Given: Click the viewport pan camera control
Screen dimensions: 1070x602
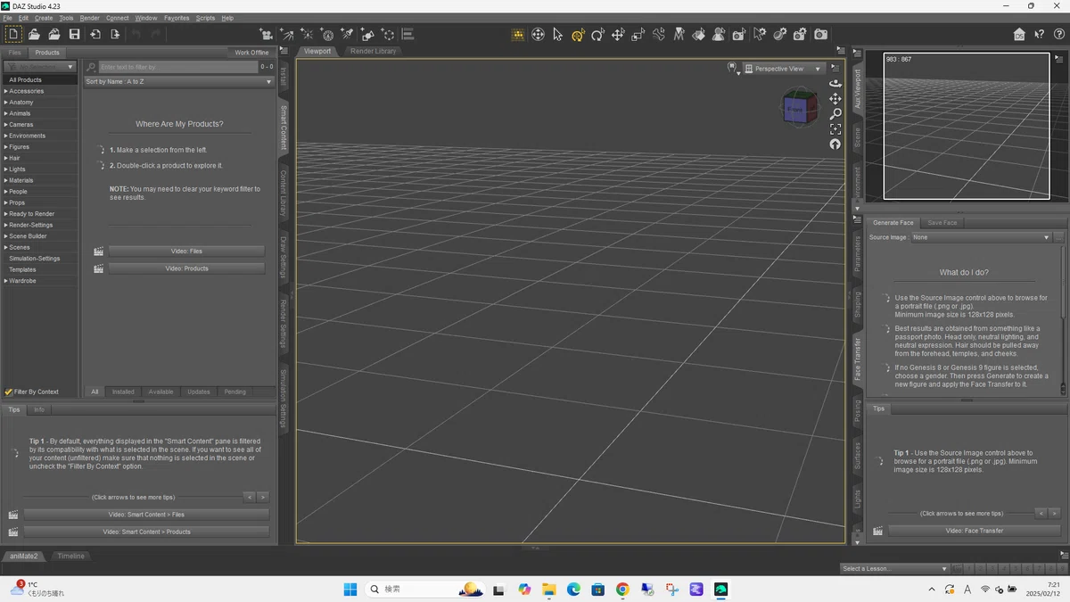Looking at the screenshot, I should 835,98.
